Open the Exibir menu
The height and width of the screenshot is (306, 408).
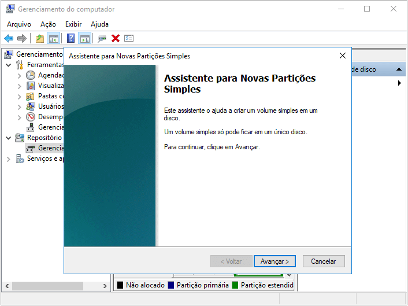(73, 24)
